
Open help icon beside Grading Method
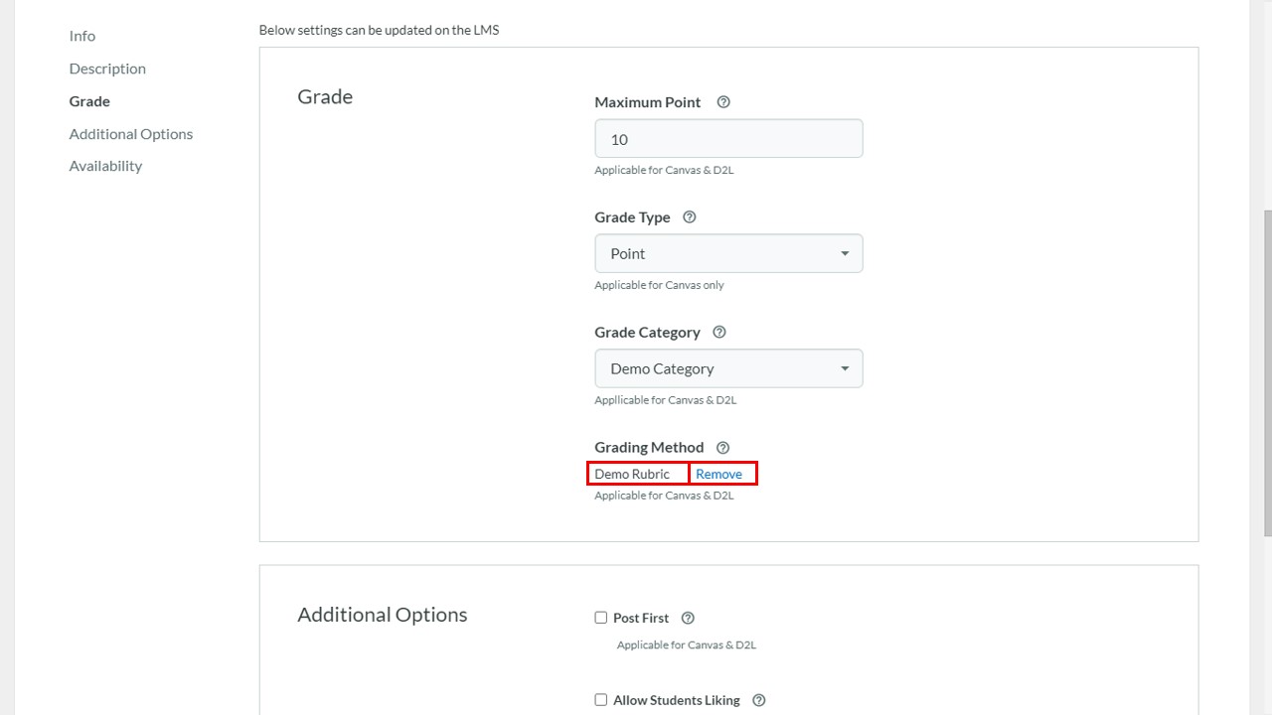722,448
